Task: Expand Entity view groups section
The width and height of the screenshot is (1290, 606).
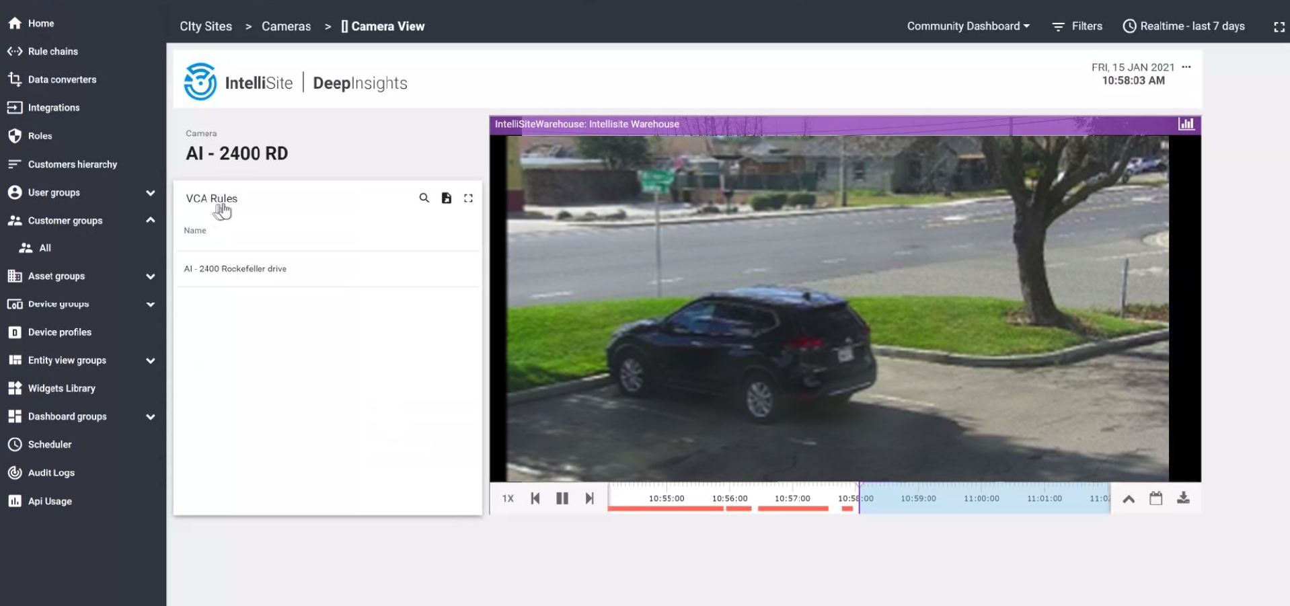Action: click(151, 361)
